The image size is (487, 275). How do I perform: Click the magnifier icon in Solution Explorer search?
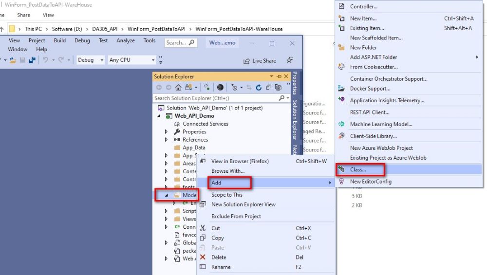[281, 98]
